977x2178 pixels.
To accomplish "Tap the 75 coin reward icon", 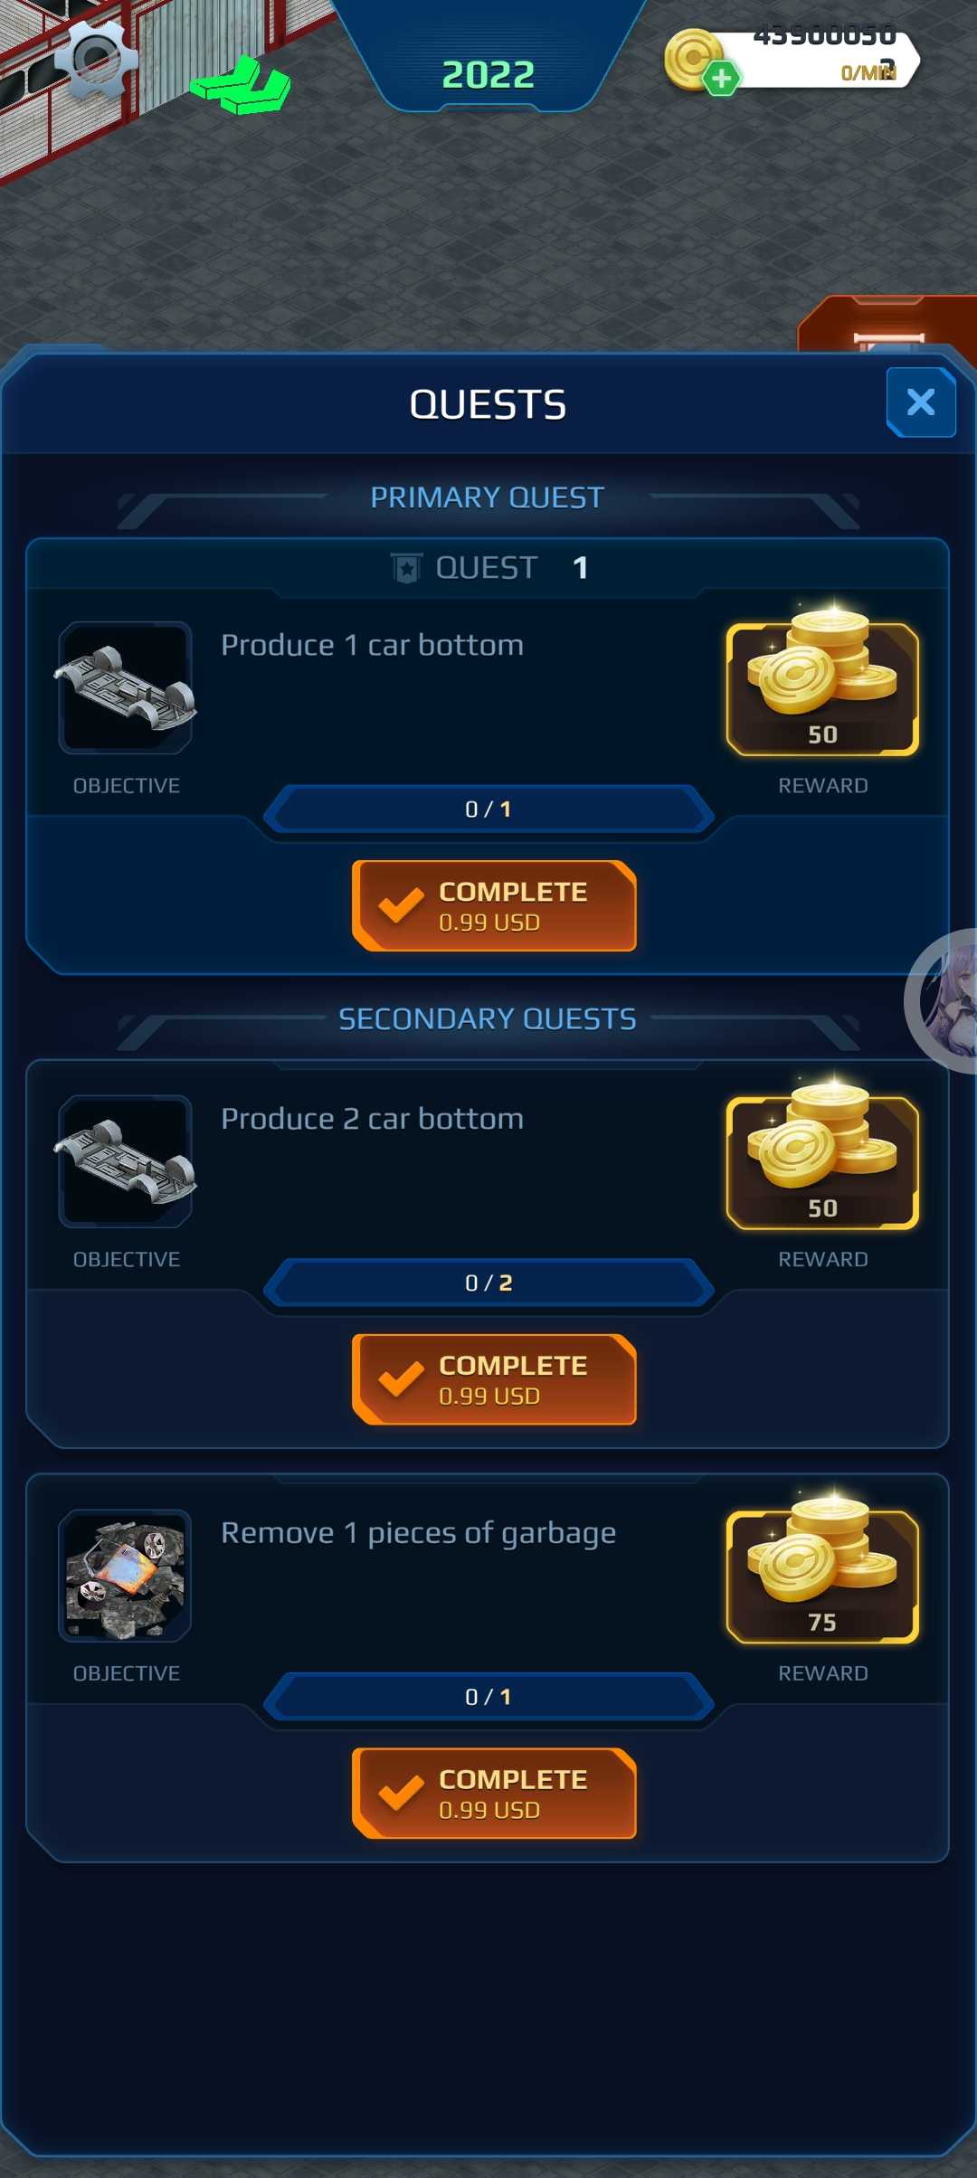I will coord(822,1571).
